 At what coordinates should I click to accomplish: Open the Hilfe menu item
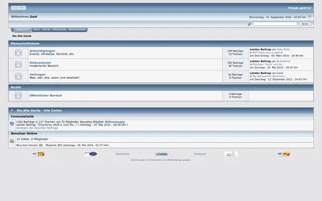(36, 29)
